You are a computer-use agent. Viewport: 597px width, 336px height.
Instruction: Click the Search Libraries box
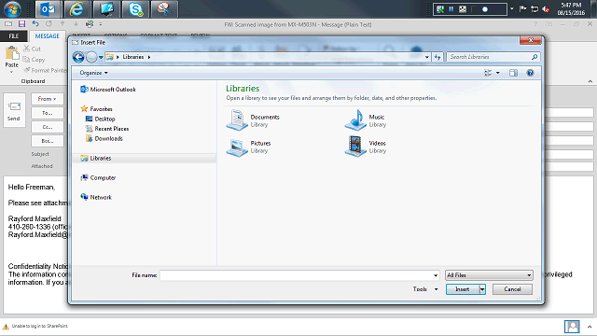tap(489, 57)
